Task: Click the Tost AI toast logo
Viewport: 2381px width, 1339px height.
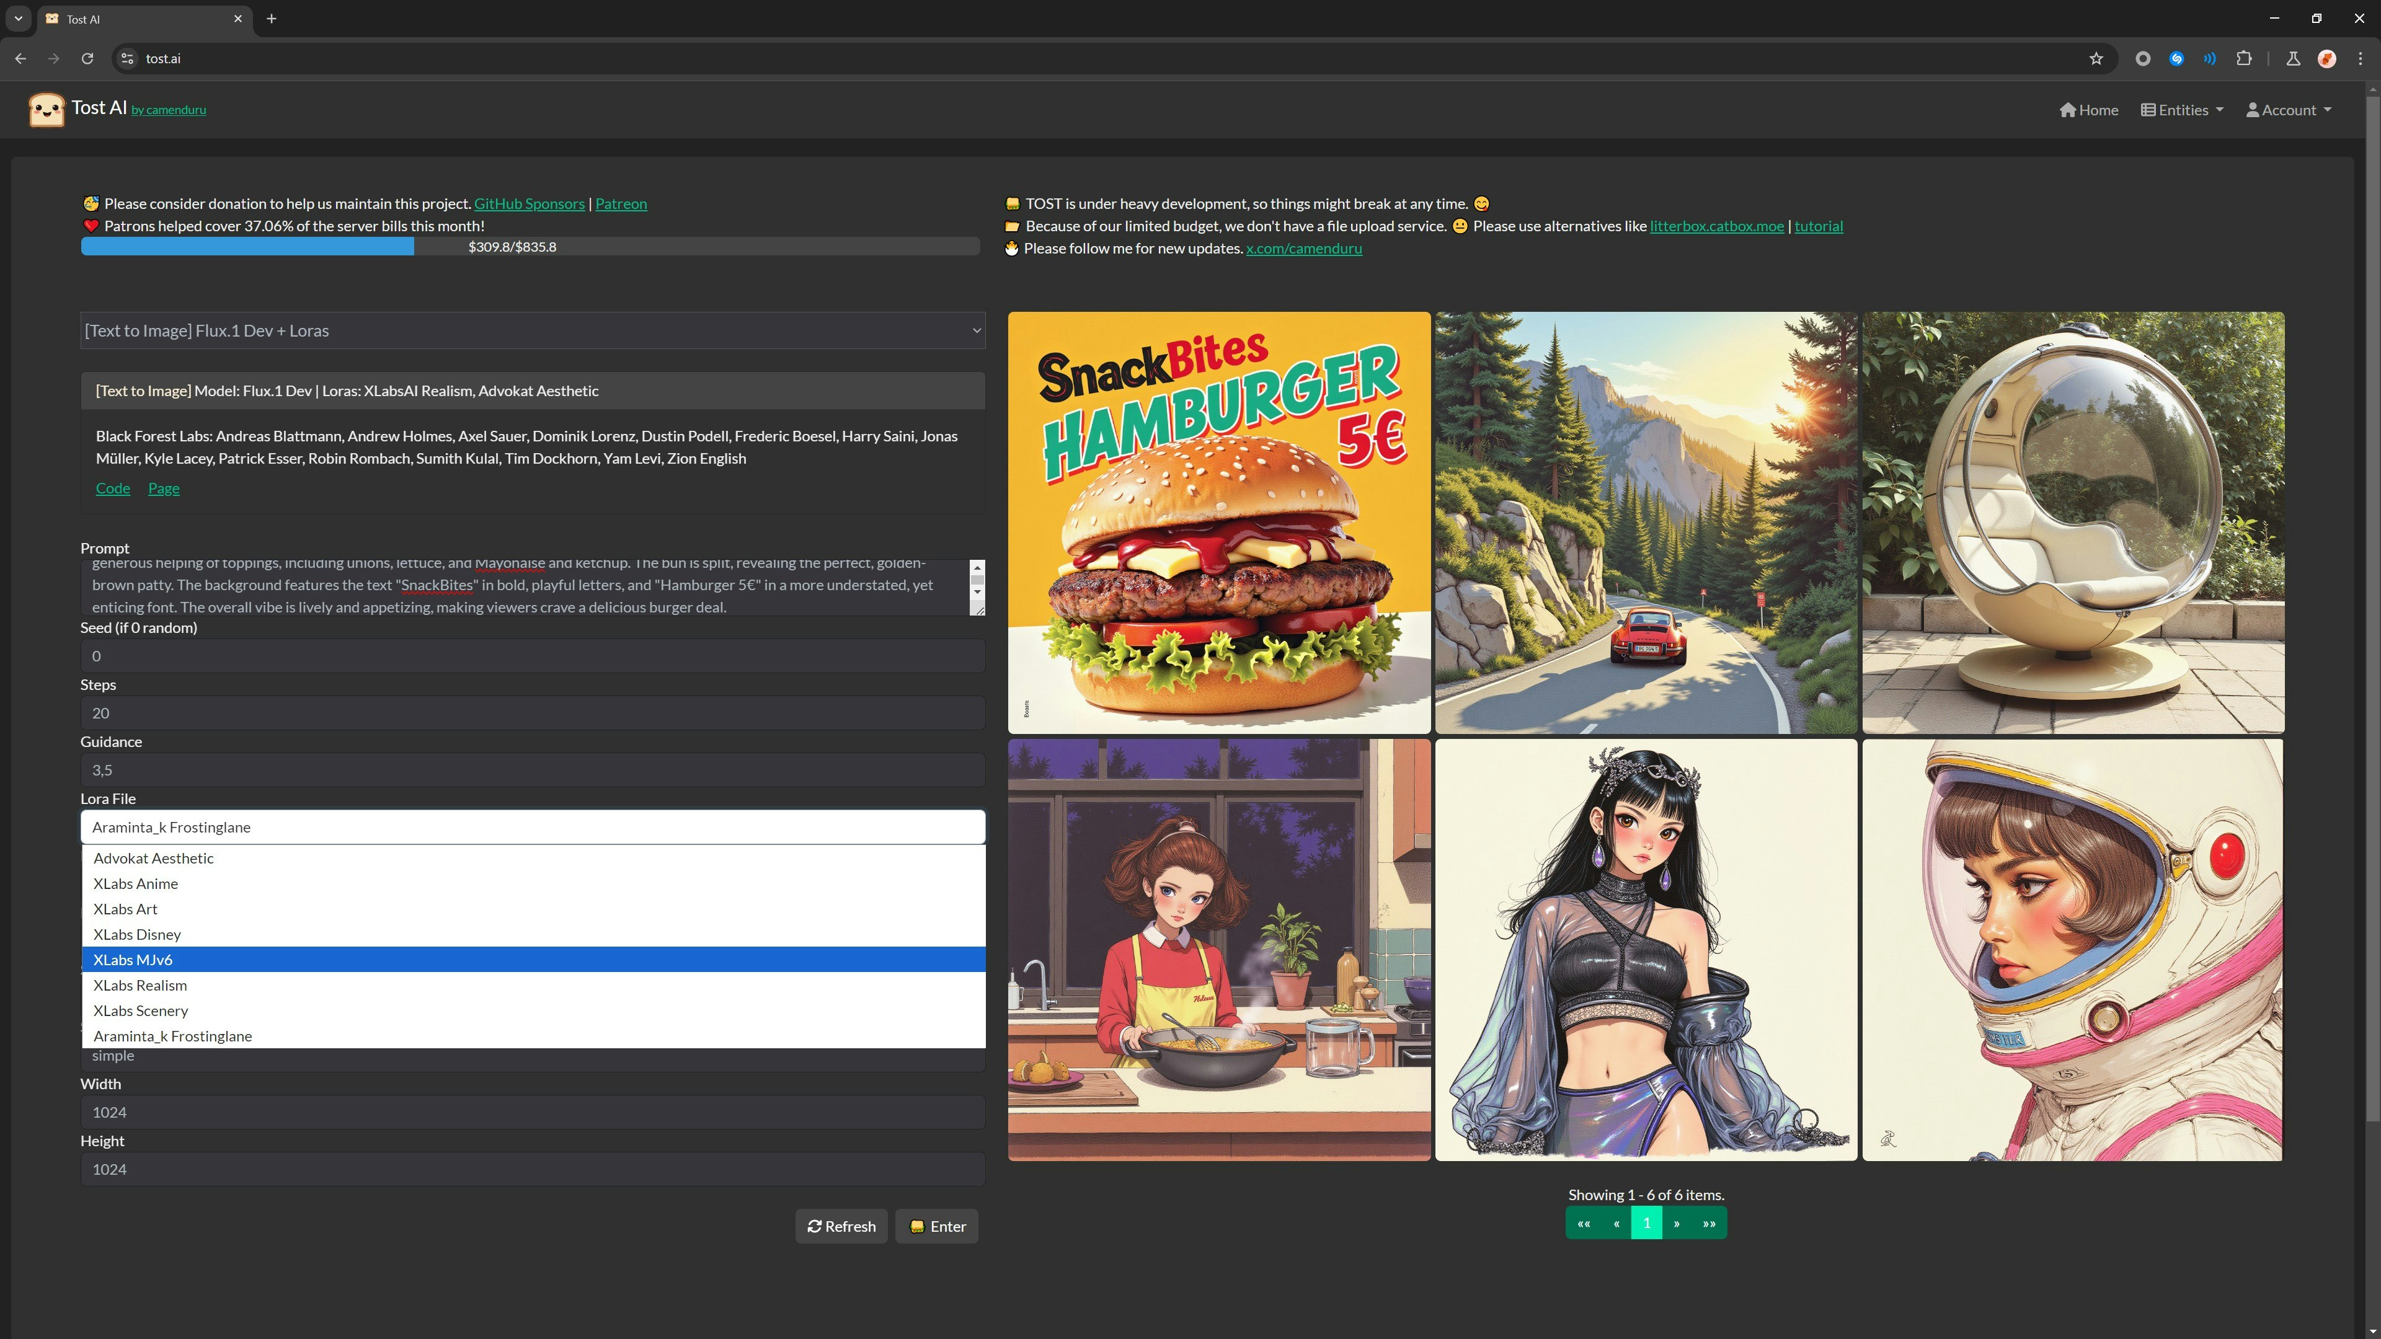Action: [x=47, y=110]
